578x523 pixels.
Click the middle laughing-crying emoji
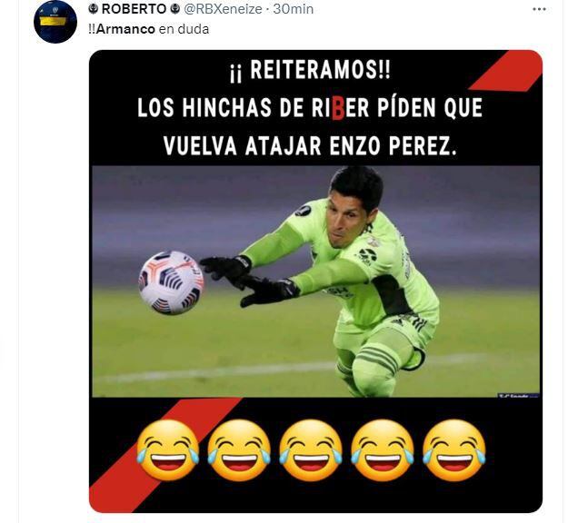click(311, 450)
